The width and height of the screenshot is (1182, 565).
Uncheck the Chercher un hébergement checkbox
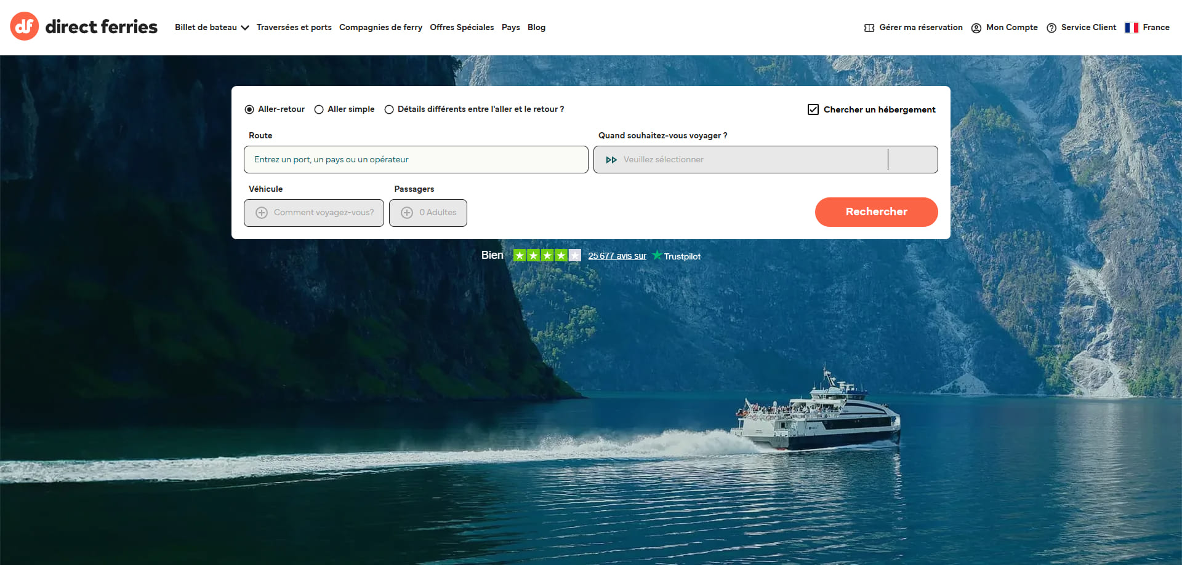[x=813, y=109]
